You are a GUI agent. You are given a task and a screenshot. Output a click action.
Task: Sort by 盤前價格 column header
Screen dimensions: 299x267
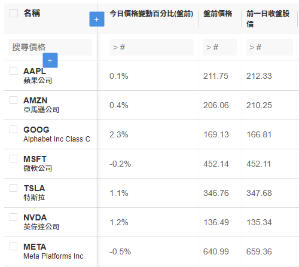(x=218, y=14)
